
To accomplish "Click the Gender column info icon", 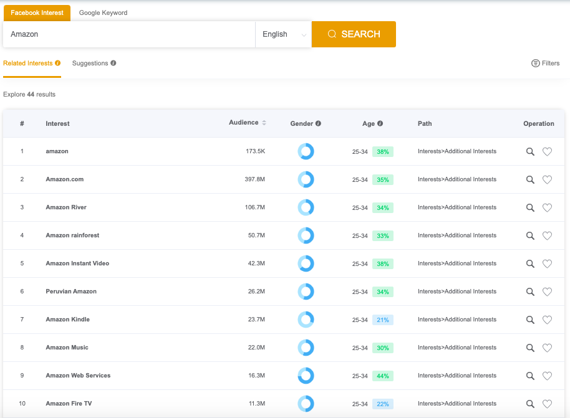I will click(x=318, y=123).
